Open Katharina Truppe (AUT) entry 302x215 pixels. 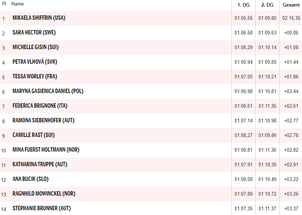pyautogui.click(x=40, y=164)
